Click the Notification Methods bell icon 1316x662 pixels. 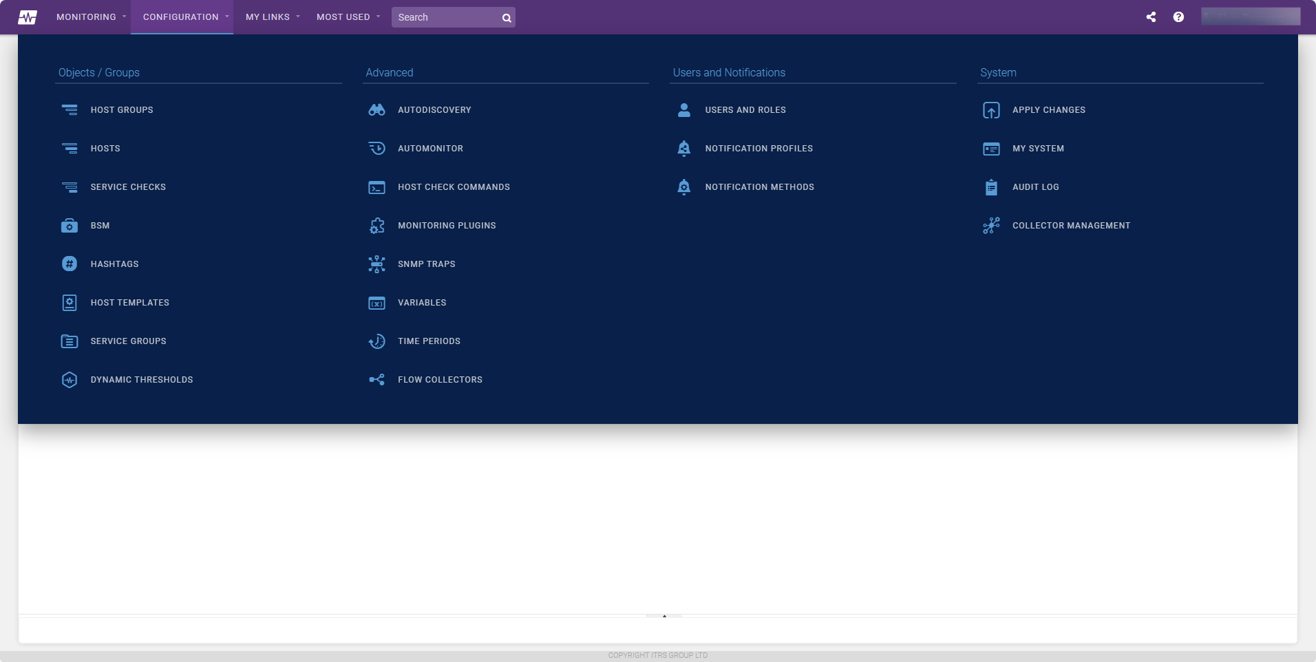pos(684,187)
